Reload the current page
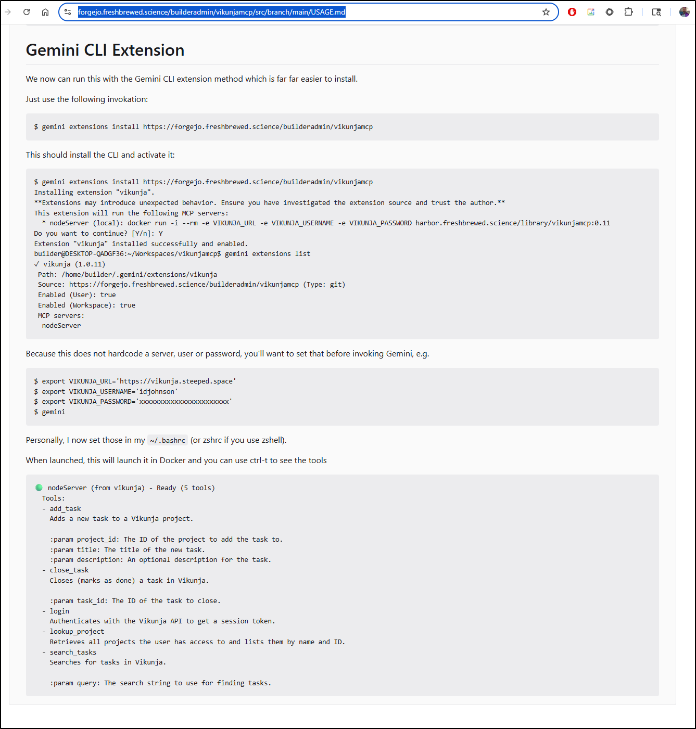This screenshot has height=729, width=696. (x=27, y=12)
